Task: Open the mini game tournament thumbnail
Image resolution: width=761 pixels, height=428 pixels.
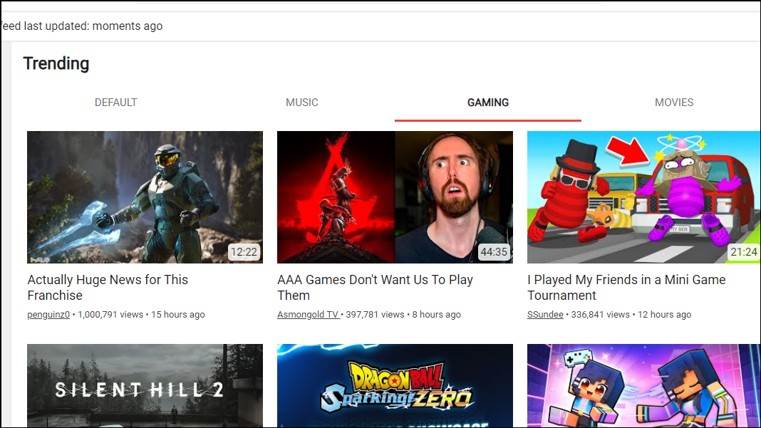Action: tap(644, 197)
